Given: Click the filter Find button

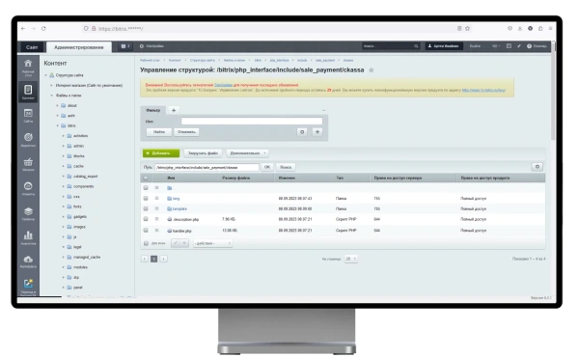Looking at the screenshot, I should tap(159, 132).
